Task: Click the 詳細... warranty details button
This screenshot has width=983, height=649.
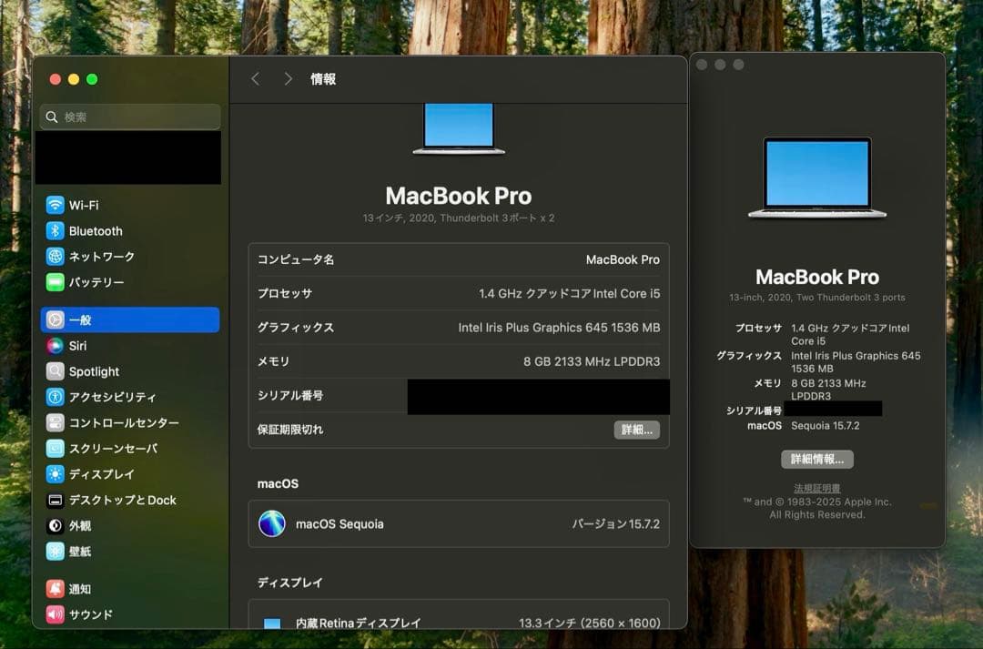Action: pyautogui.click(x=636, y=429)
